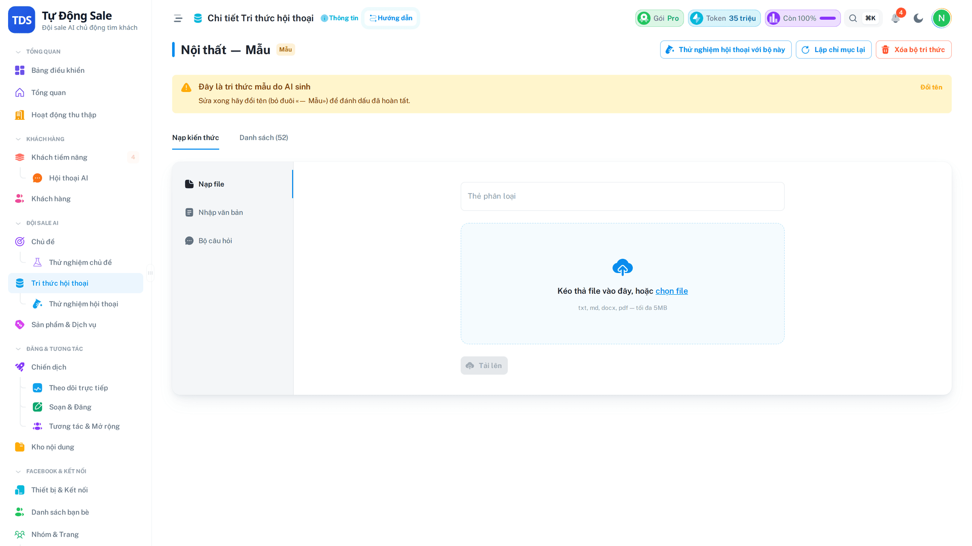Click the Lập chỉ mục lại button
Screen dimensions: 972x546
[x=833, y=50]
